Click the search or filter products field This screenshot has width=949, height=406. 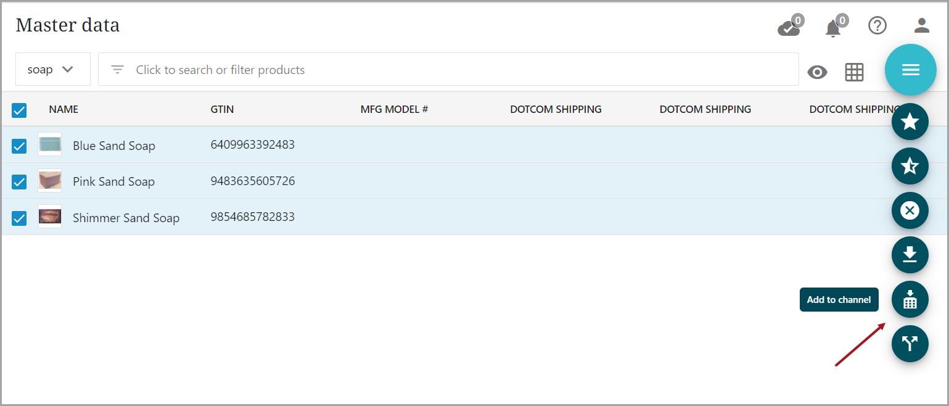pos(448,70)
